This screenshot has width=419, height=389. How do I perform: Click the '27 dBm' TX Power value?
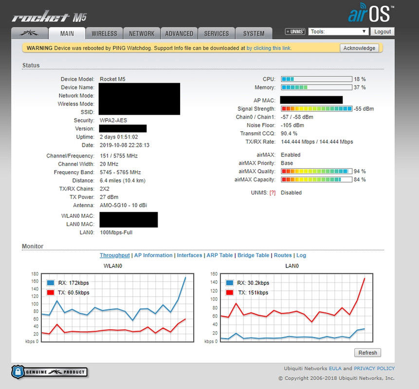pos(109,197)
